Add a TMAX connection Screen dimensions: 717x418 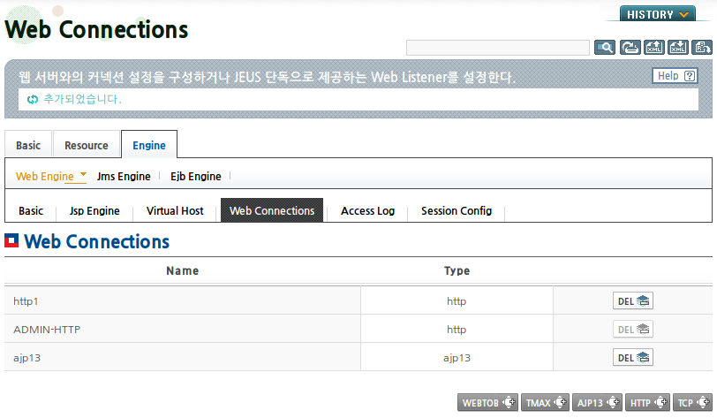[x=545, y=402]
